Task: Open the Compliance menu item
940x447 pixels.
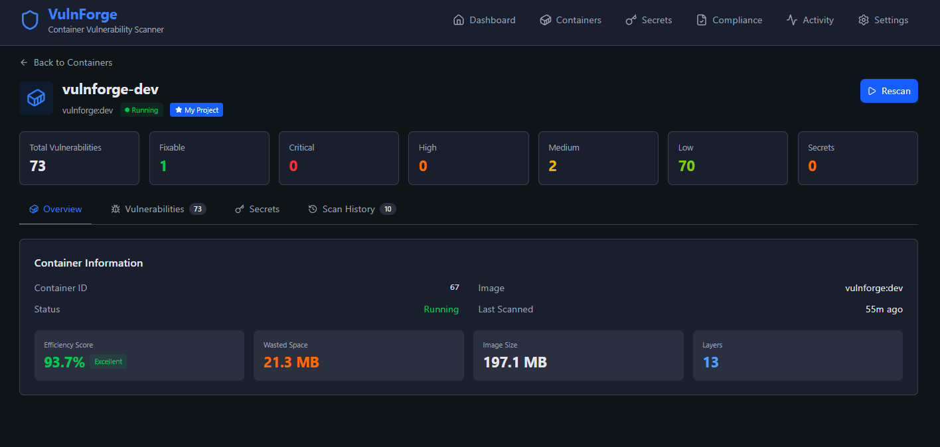Action: tap(737, 20)
